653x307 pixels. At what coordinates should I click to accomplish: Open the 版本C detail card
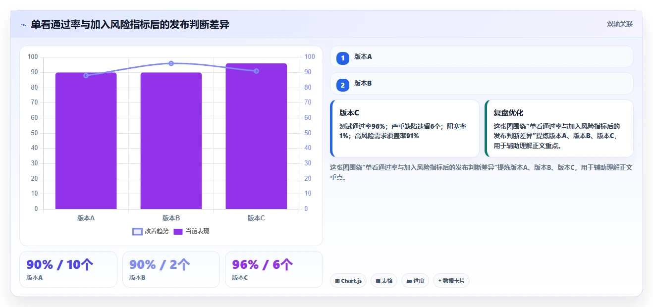point(405,128)
